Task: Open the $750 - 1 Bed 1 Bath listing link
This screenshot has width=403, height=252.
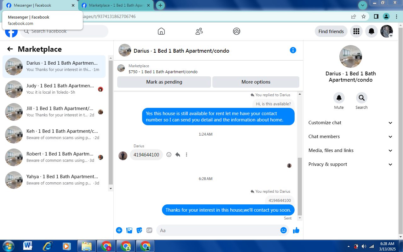Action: click(x=163, y=72)
